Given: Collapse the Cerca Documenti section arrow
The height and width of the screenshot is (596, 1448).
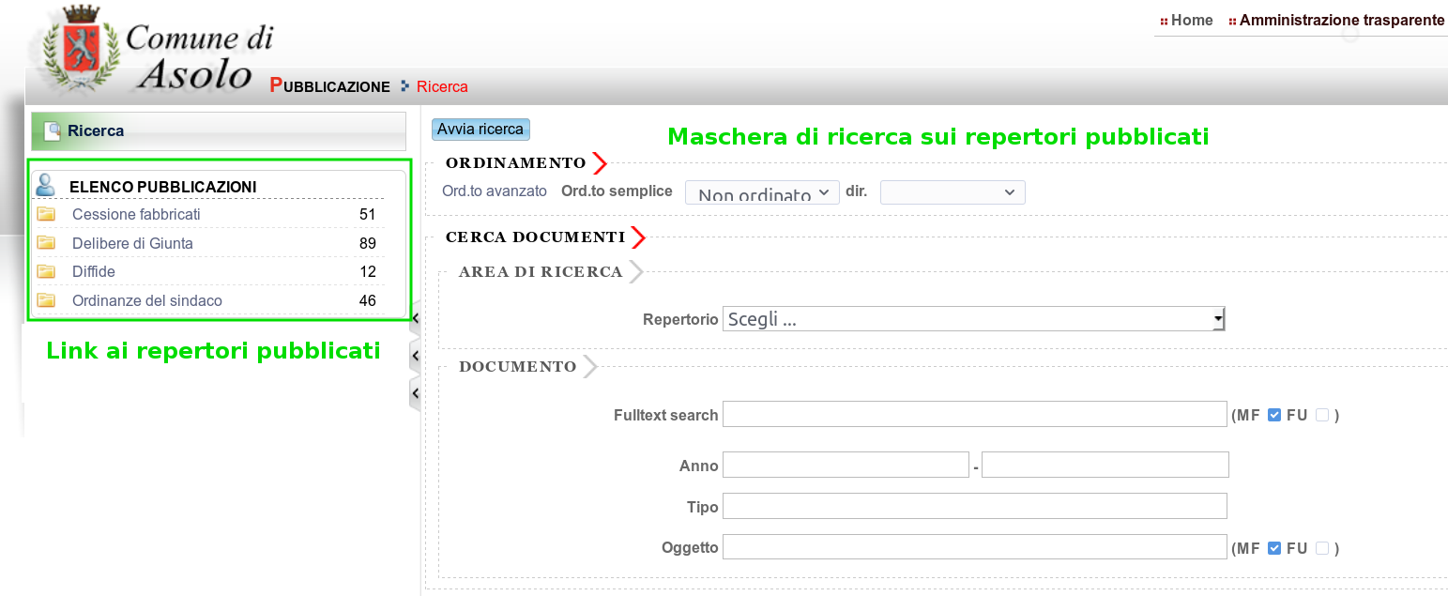Looking at the screenshot, I should coord(638,237).
